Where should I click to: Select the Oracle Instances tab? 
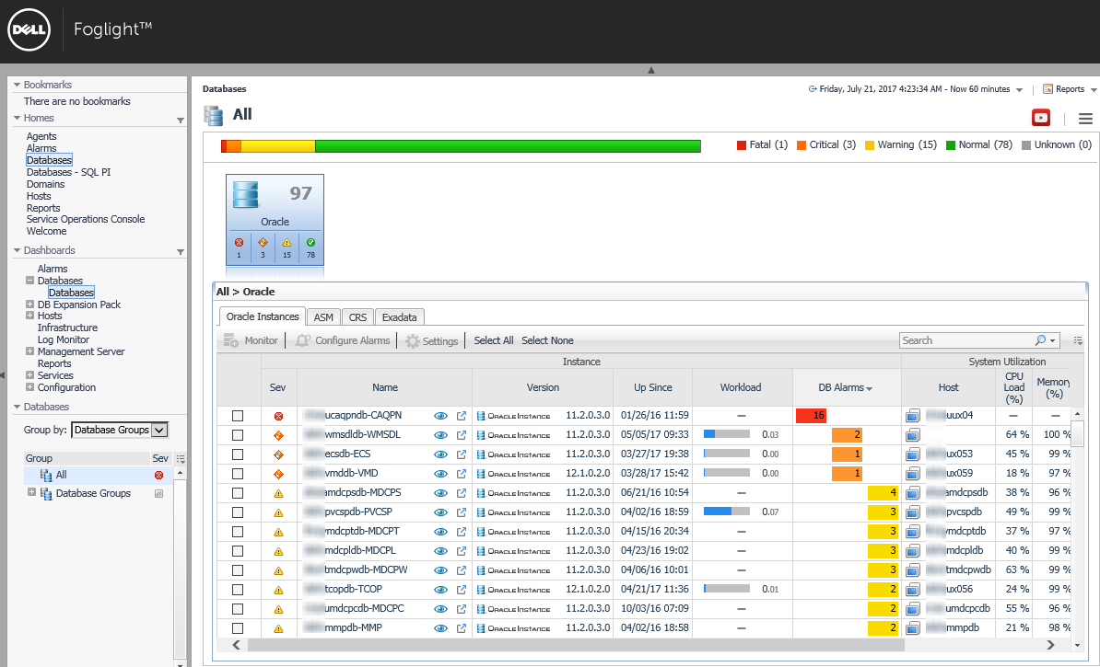263,316
